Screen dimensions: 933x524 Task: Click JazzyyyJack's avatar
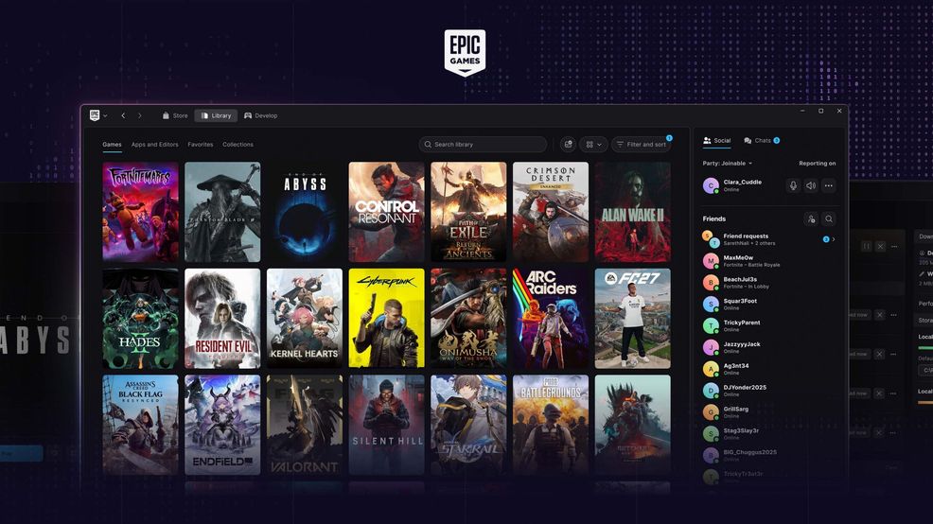coord(711,347)
